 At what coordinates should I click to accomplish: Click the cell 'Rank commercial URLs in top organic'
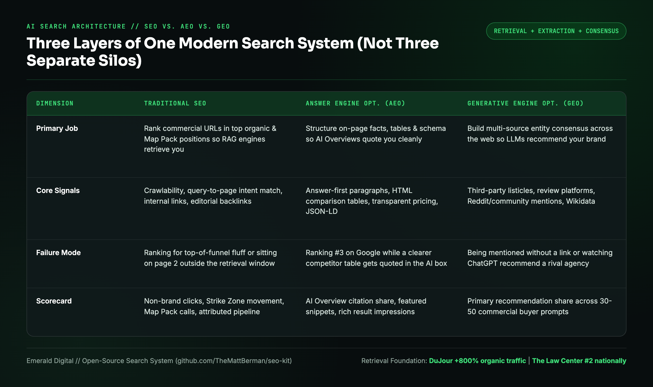[210, 139]
